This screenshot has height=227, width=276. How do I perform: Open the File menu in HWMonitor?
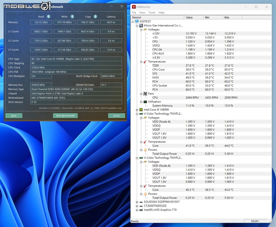134,12
